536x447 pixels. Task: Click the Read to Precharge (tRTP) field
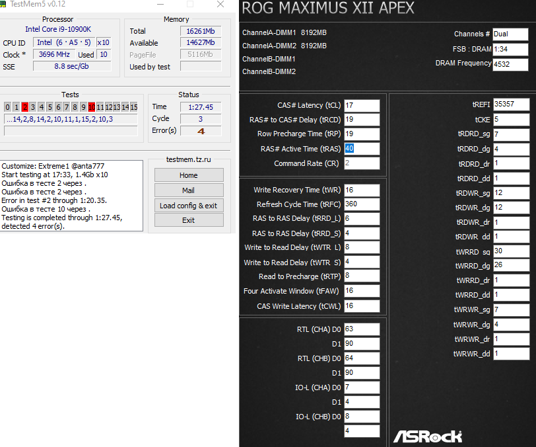point(362,276)
